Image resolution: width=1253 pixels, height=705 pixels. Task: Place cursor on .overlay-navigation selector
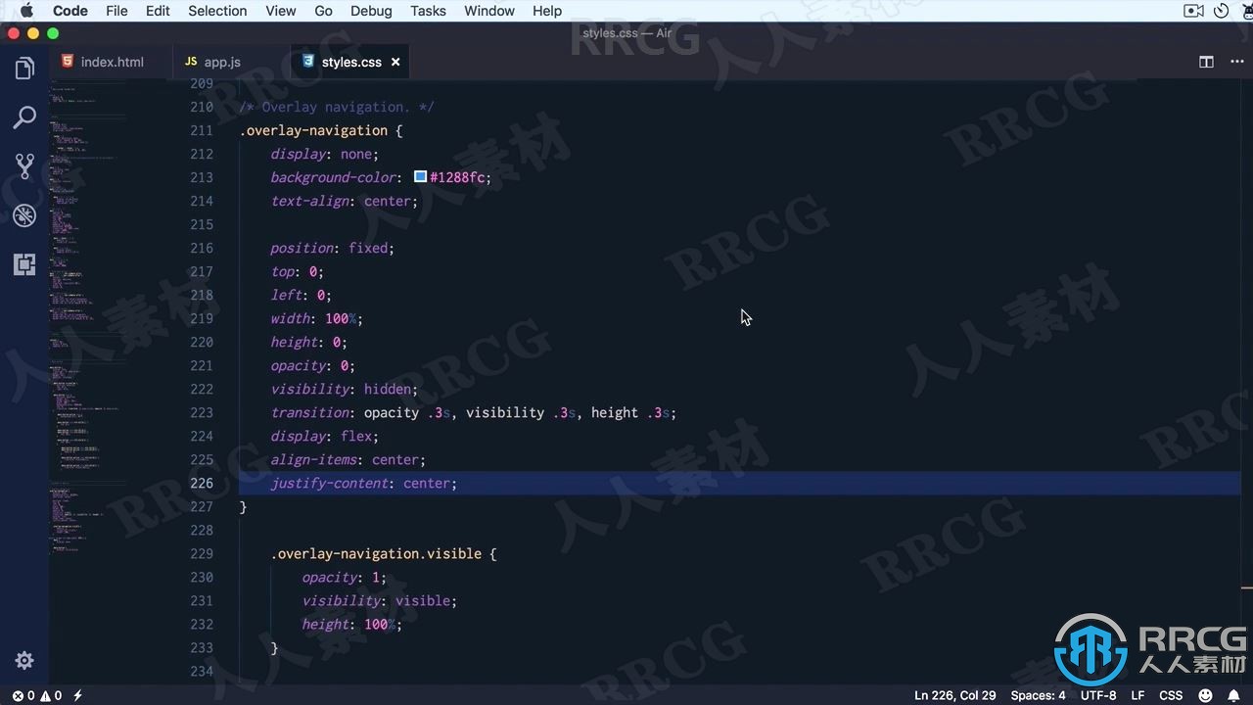point(313,130)
